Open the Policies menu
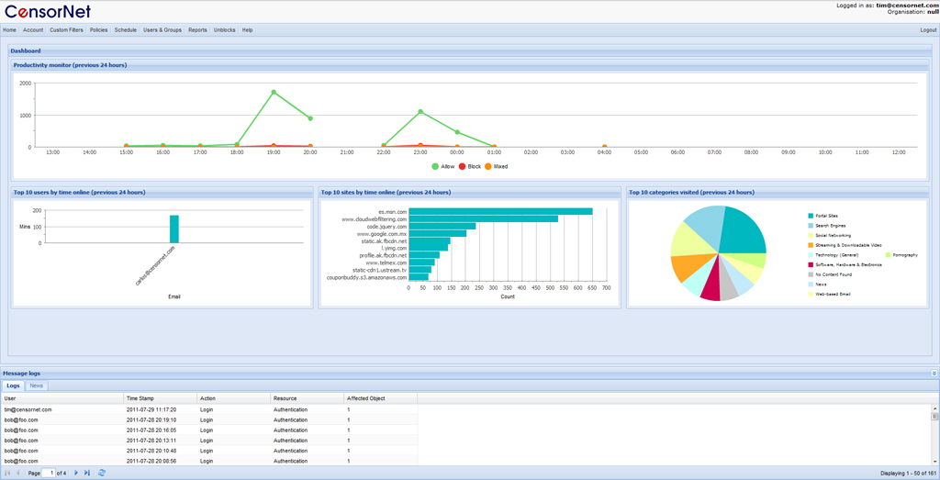The image size is (940, 480). pos(99,30)
